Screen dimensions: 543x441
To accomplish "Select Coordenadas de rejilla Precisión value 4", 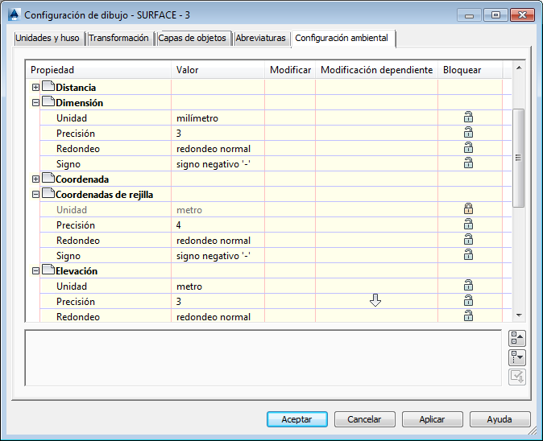I will pyautogui.click(x=218, y=225).
